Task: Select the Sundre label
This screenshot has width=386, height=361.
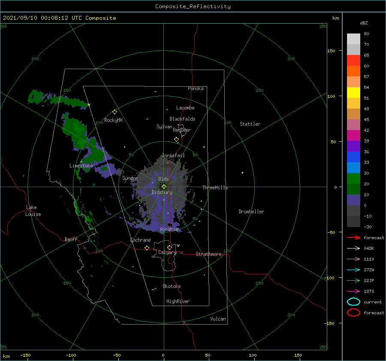Action: [x=130, y=178]
